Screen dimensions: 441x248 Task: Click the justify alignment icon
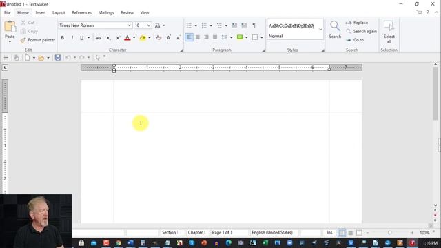pos(215,37)
